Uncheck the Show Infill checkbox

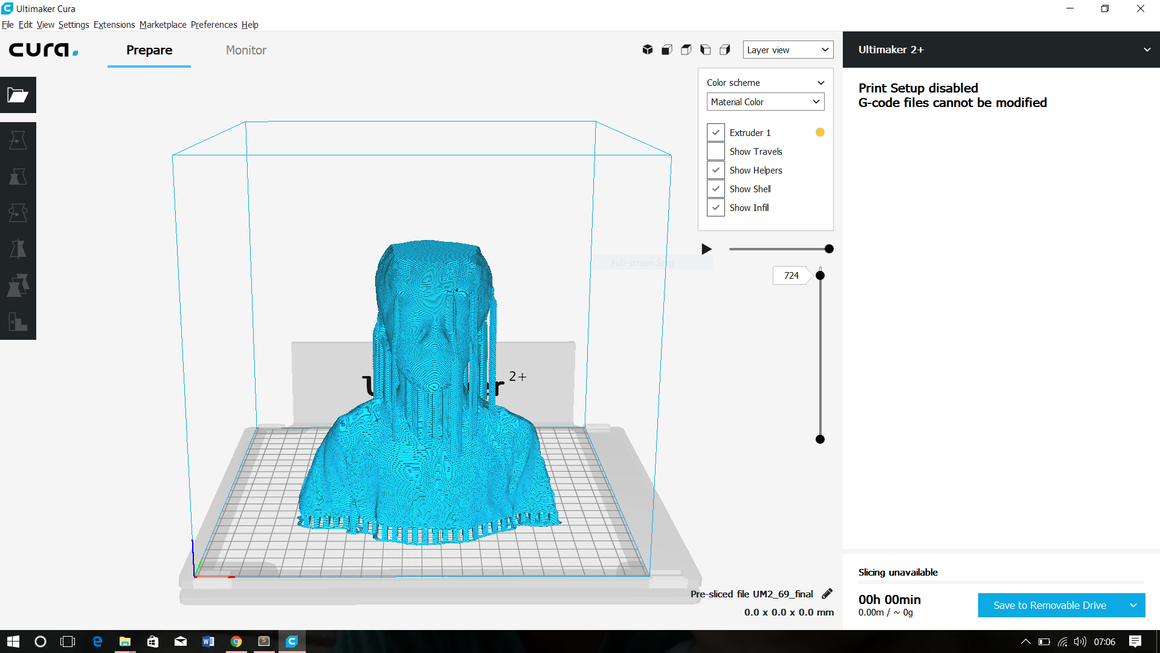[x=716, y=207]
